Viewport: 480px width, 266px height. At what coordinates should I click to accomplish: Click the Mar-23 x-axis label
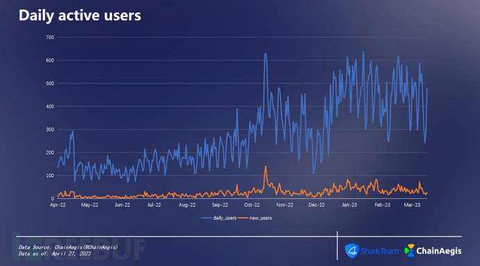(412, 205)
